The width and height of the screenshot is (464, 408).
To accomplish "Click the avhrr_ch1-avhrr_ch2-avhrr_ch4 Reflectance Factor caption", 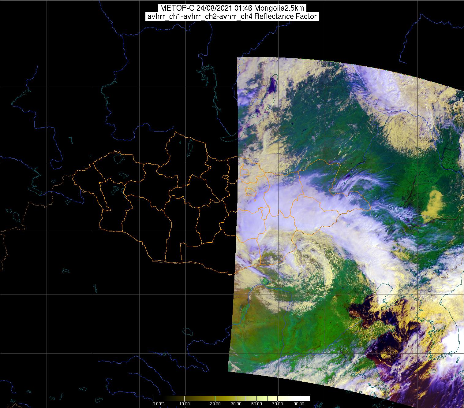I will (x=232, y=17).
